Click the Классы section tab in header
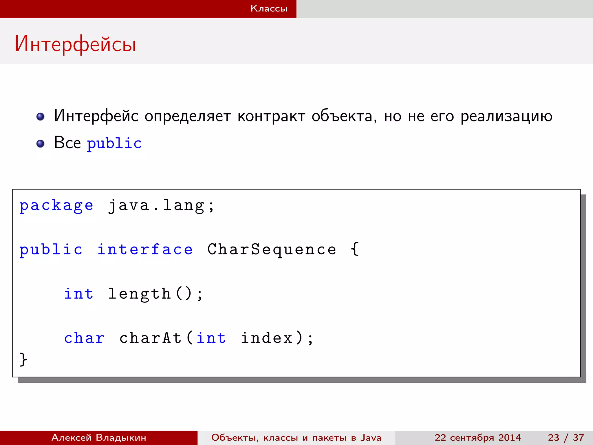Viewport: 593px width, 445px height. (269, 8)
